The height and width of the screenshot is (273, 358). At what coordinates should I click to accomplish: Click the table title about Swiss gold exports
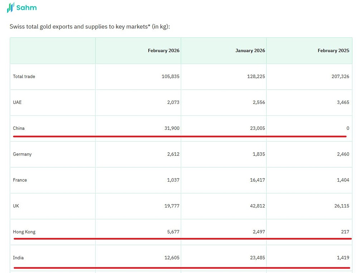[89, 27]
